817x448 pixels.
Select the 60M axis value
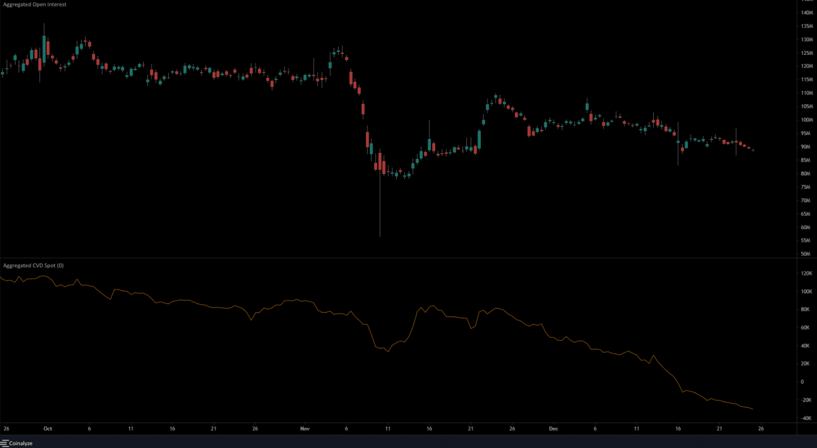(805, 227)
